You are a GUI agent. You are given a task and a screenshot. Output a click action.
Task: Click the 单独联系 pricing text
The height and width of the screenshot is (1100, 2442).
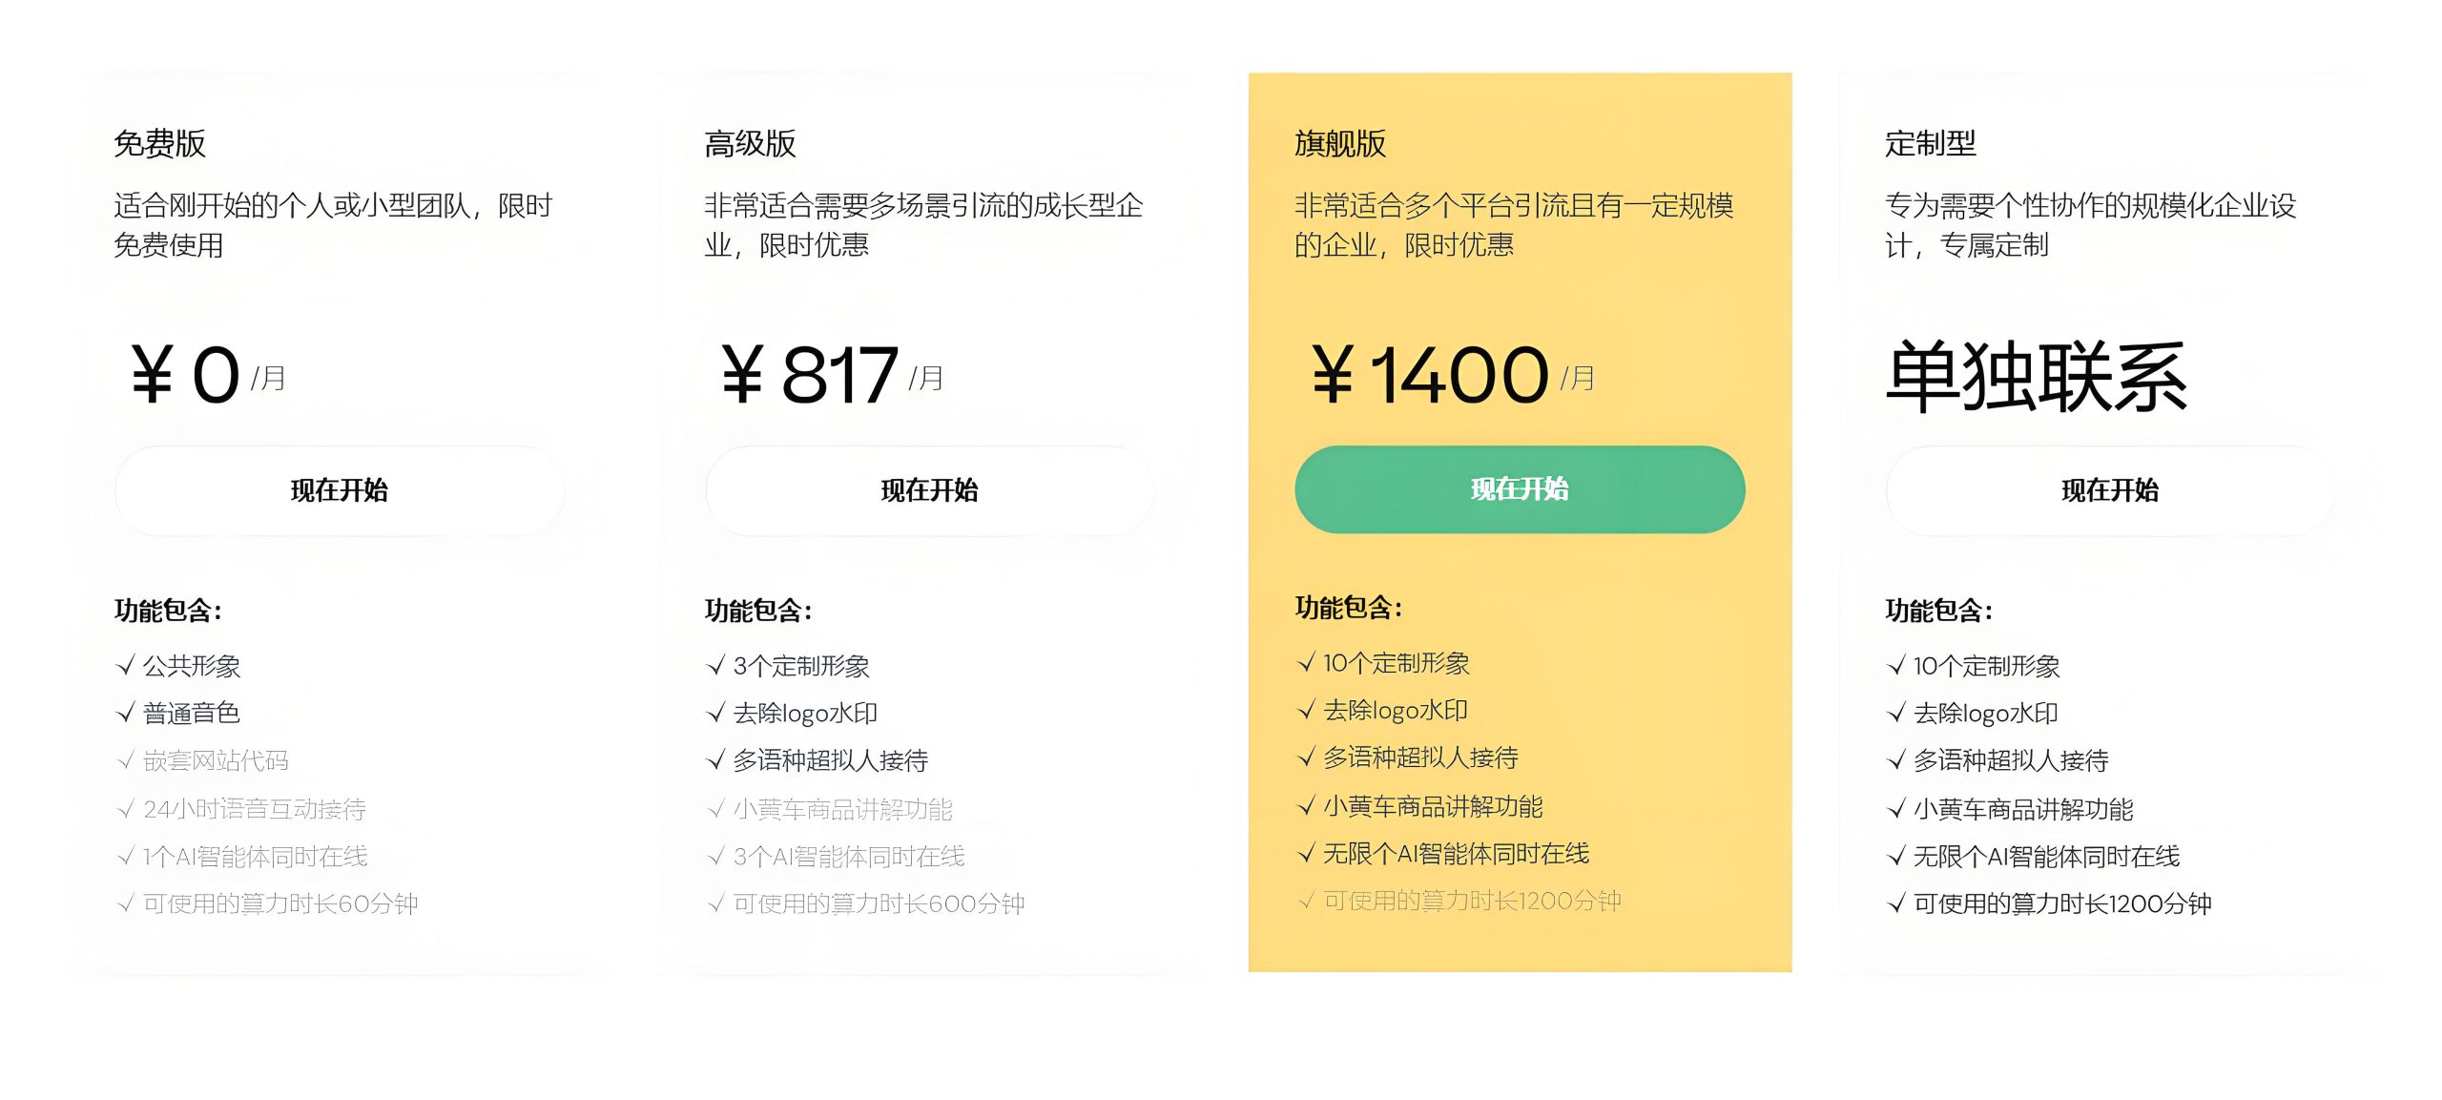pos(2036,377)
